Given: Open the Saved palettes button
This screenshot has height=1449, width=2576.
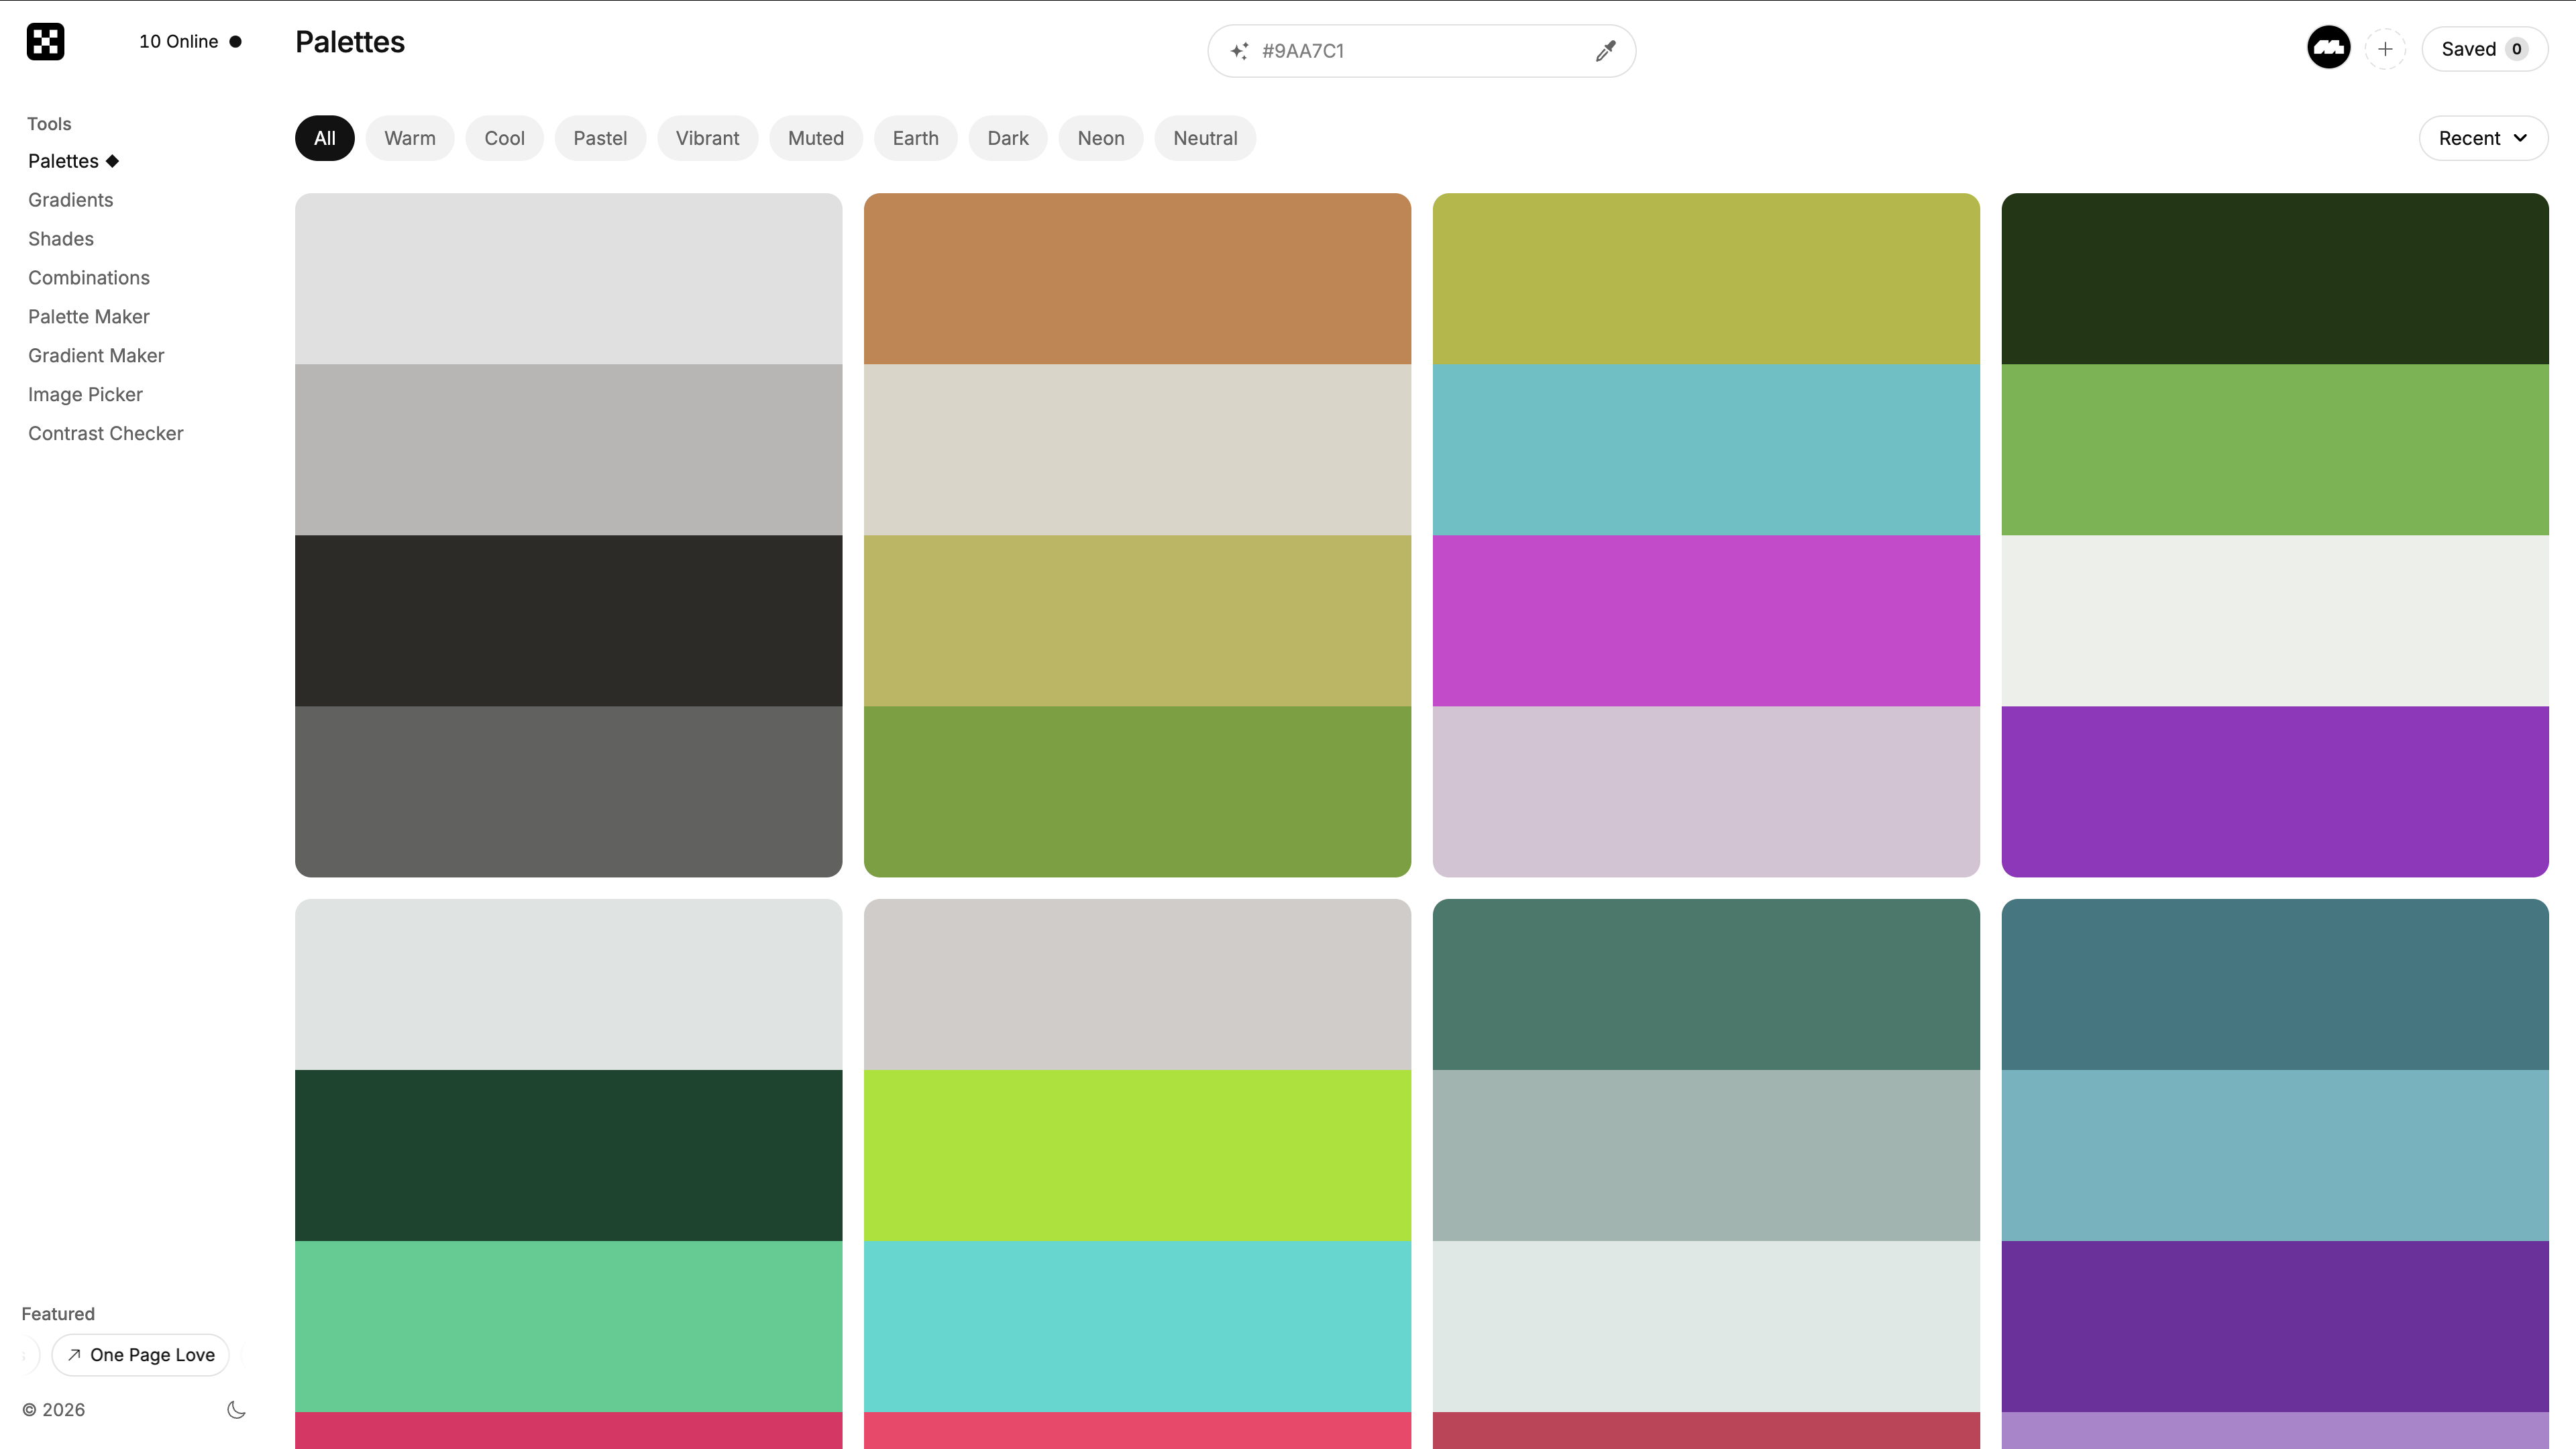Looking at the screenshot, I should (2484, 49).
